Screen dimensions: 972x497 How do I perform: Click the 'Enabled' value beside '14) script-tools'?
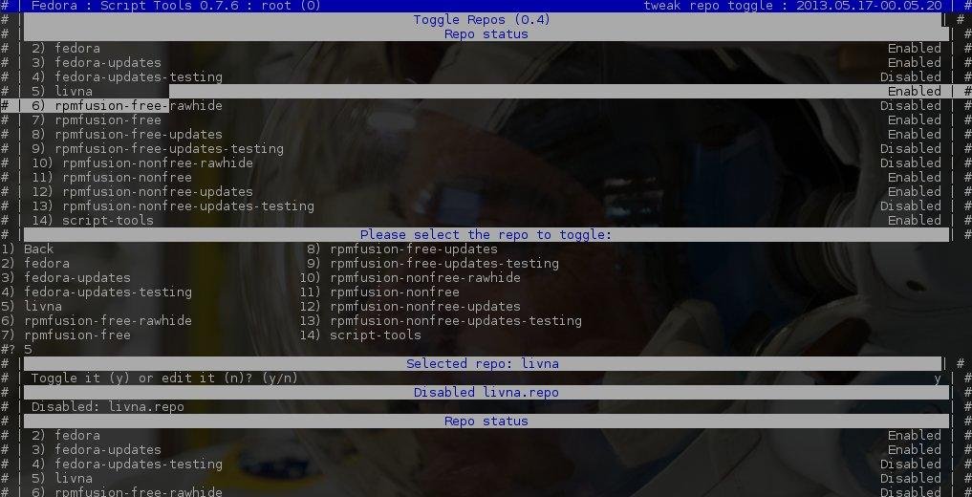coord(915,220)
